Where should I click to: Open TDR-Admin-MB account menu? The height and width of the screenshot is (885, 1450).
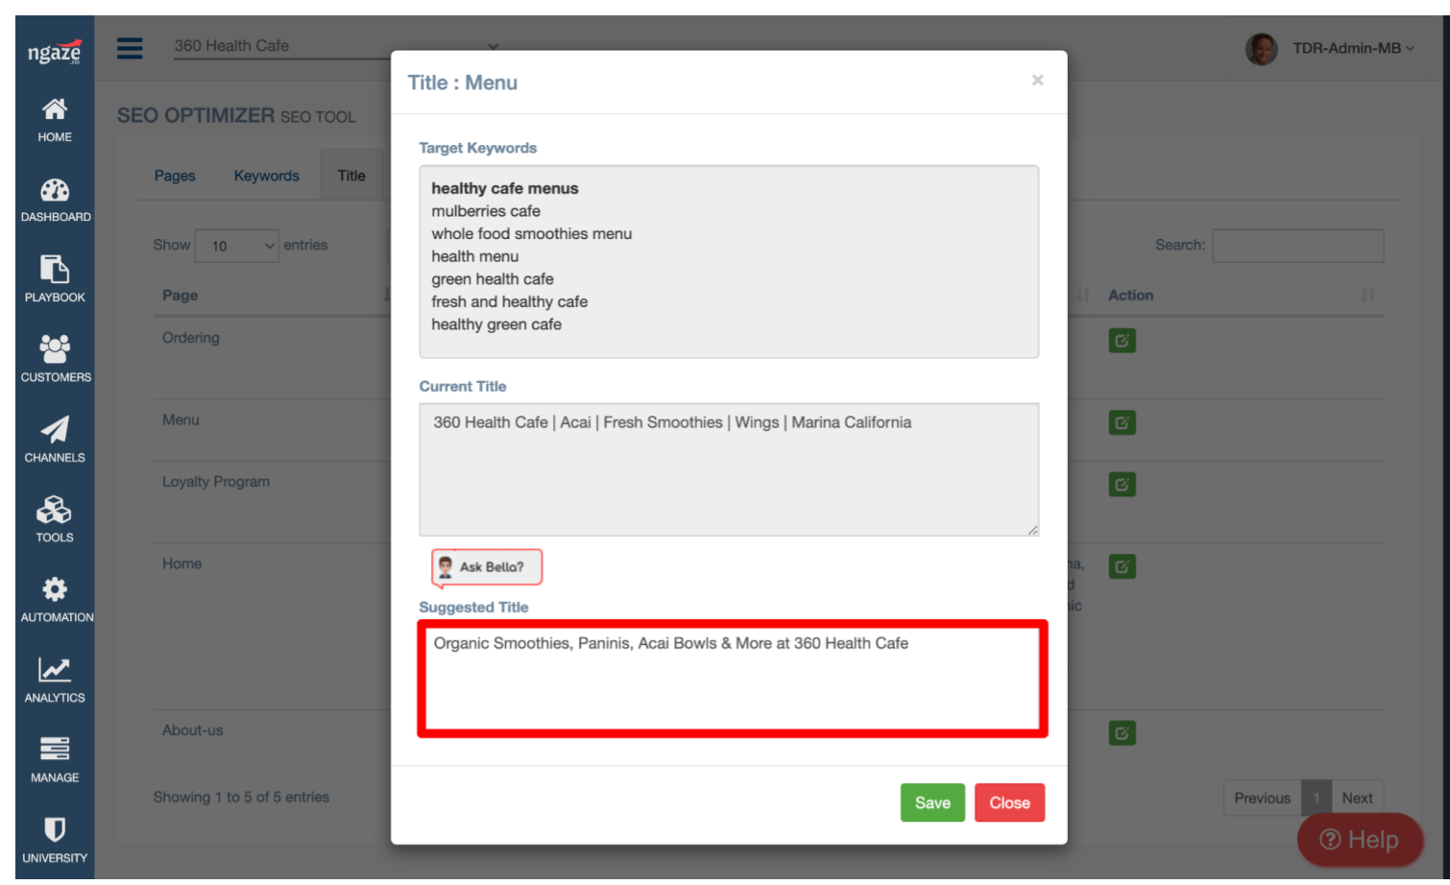tap(1353, 48)
